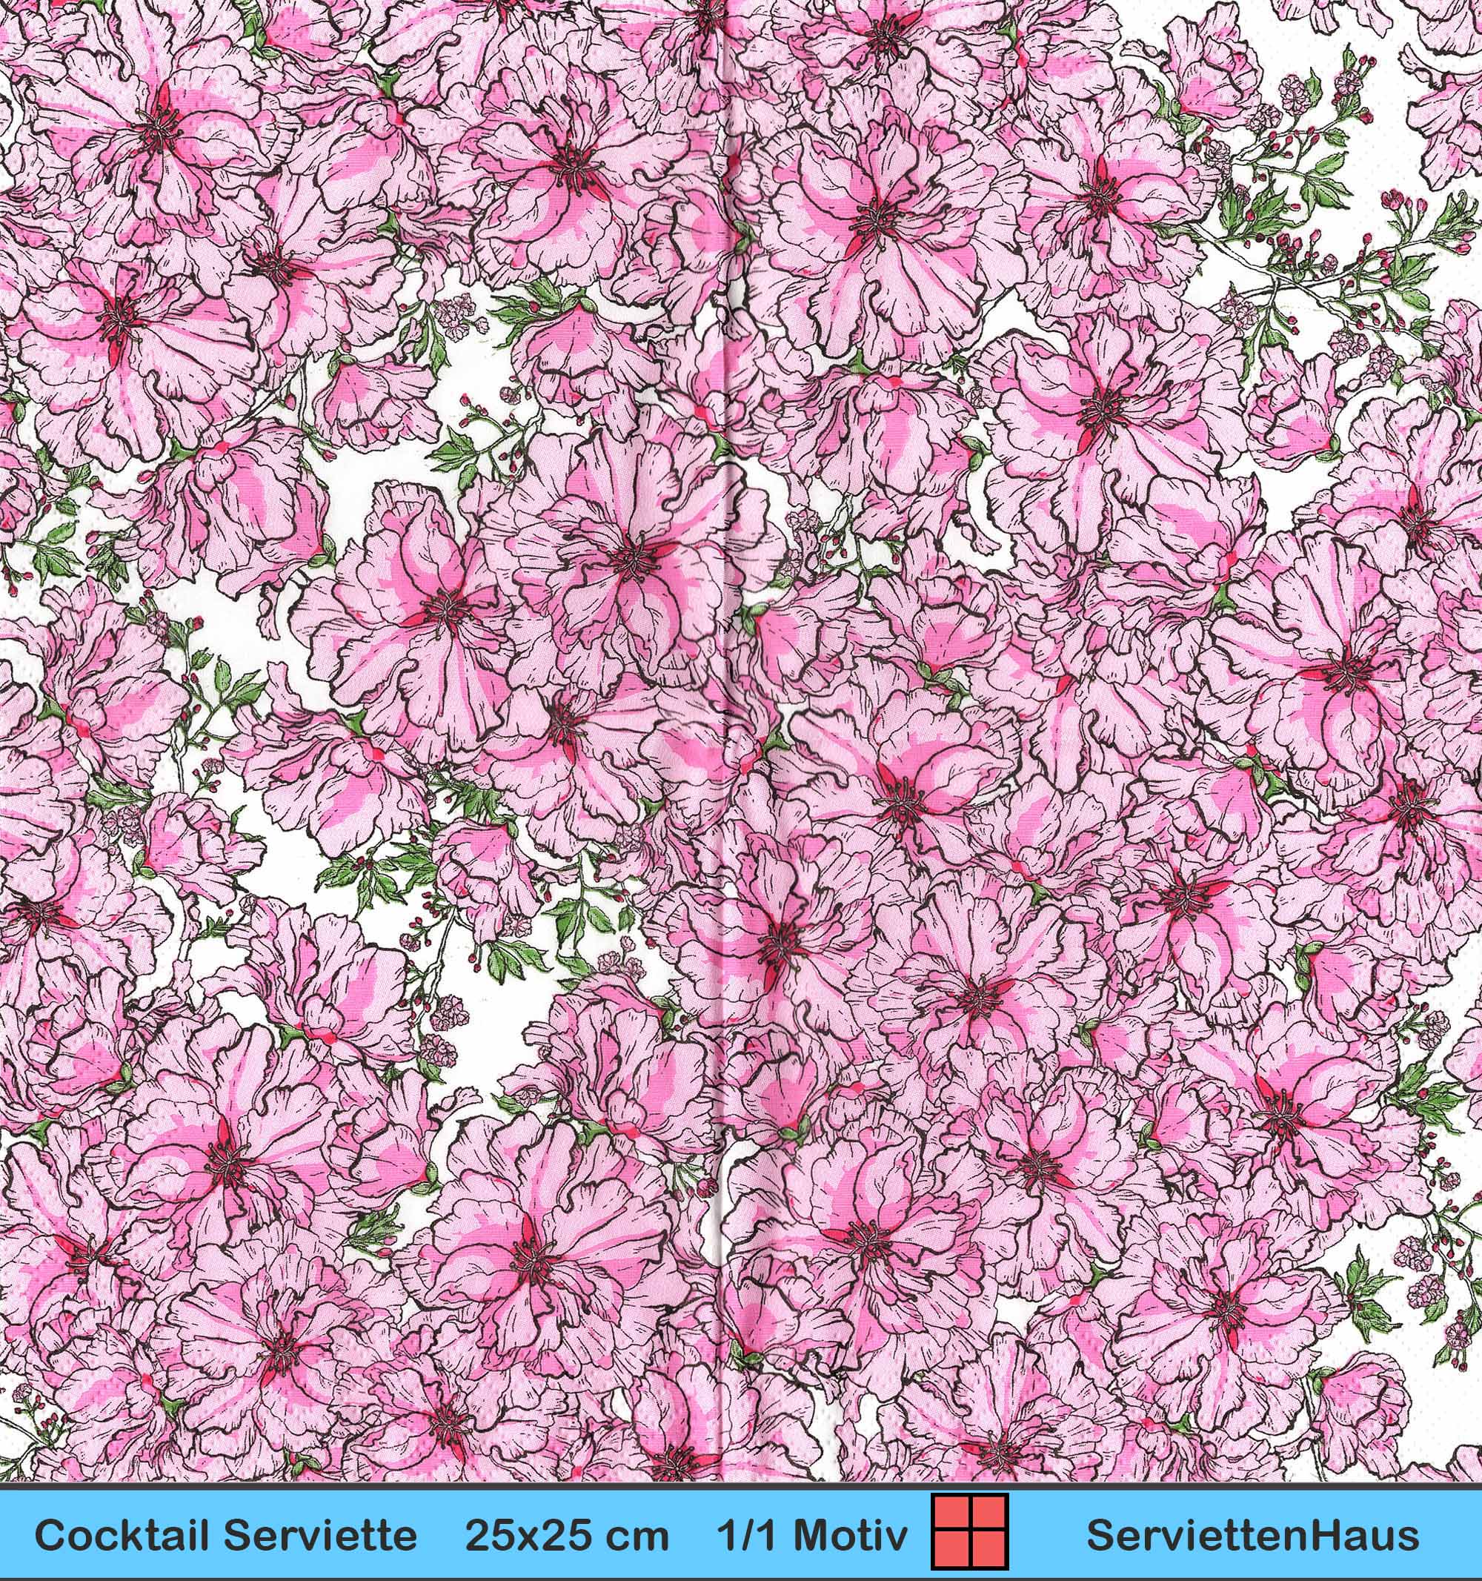Click the "ServiettenHaus" brand text
The image size is (1482, 1581).
(1253, 1536)
